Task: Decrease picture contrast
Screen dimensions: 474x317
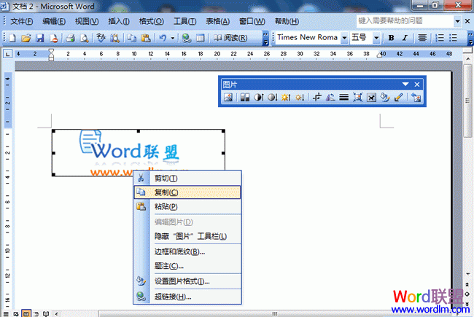Action: tap(272, 98)
